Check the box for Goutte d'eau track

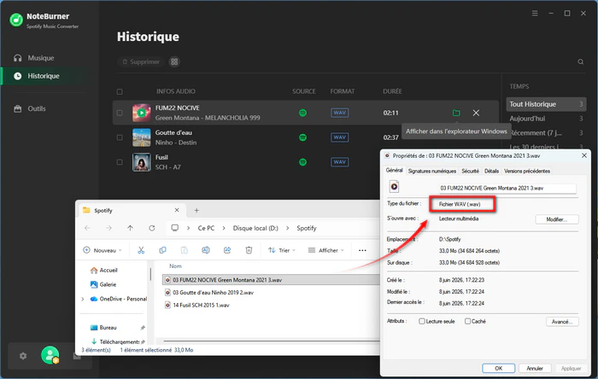coord(120,137)
